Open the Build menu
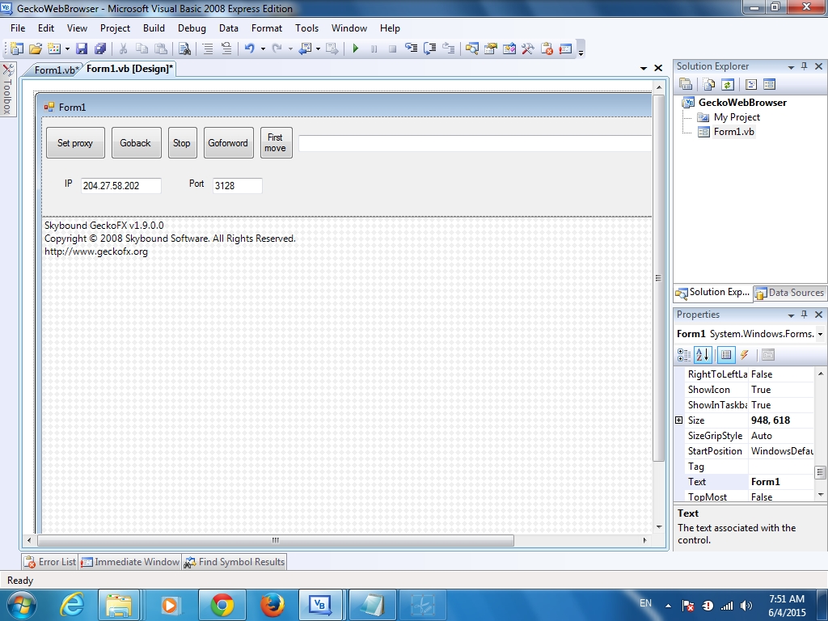This screenshot has height=621, width=828. tap(154, 28)
